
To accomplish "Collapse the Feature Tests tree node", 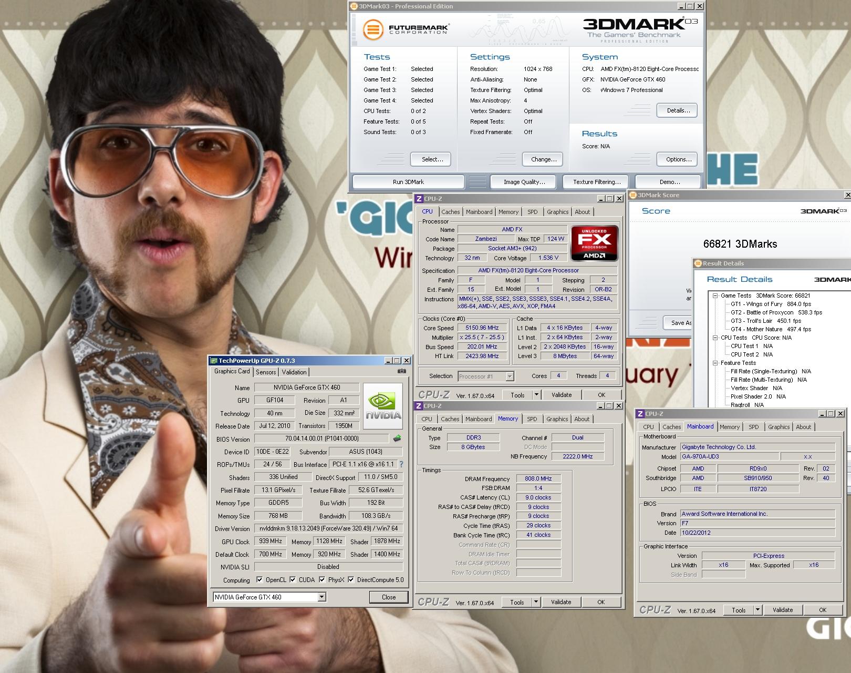I will pos(715,363).
